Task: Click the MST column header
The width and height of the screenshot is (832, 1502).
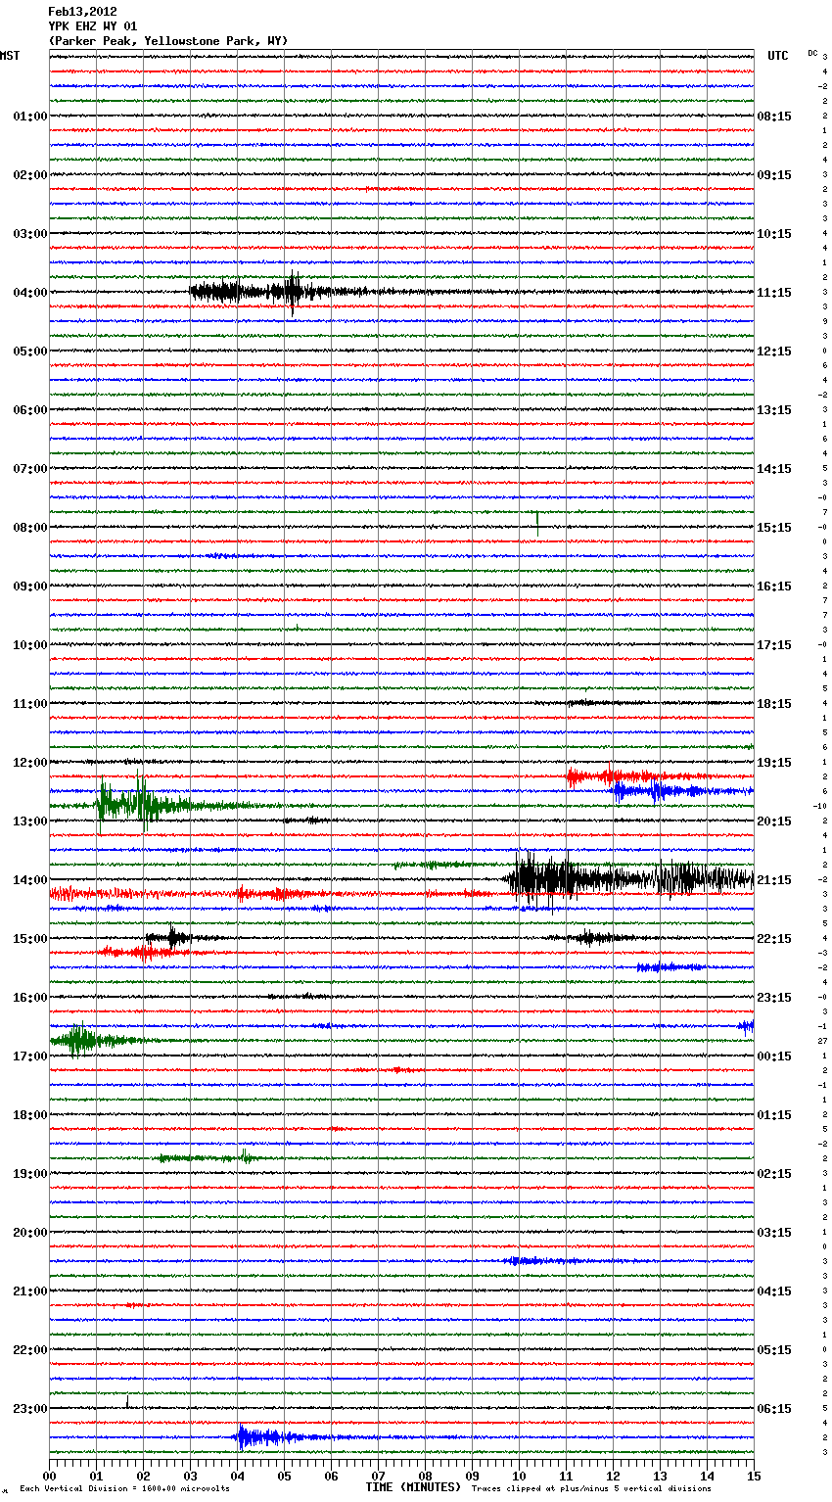Action: click(x=9, y=56)
